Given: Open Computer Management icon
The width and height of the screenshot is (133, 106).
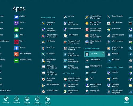Looking at the screenshot, I should pyautogui.click(x=43, y=30).
